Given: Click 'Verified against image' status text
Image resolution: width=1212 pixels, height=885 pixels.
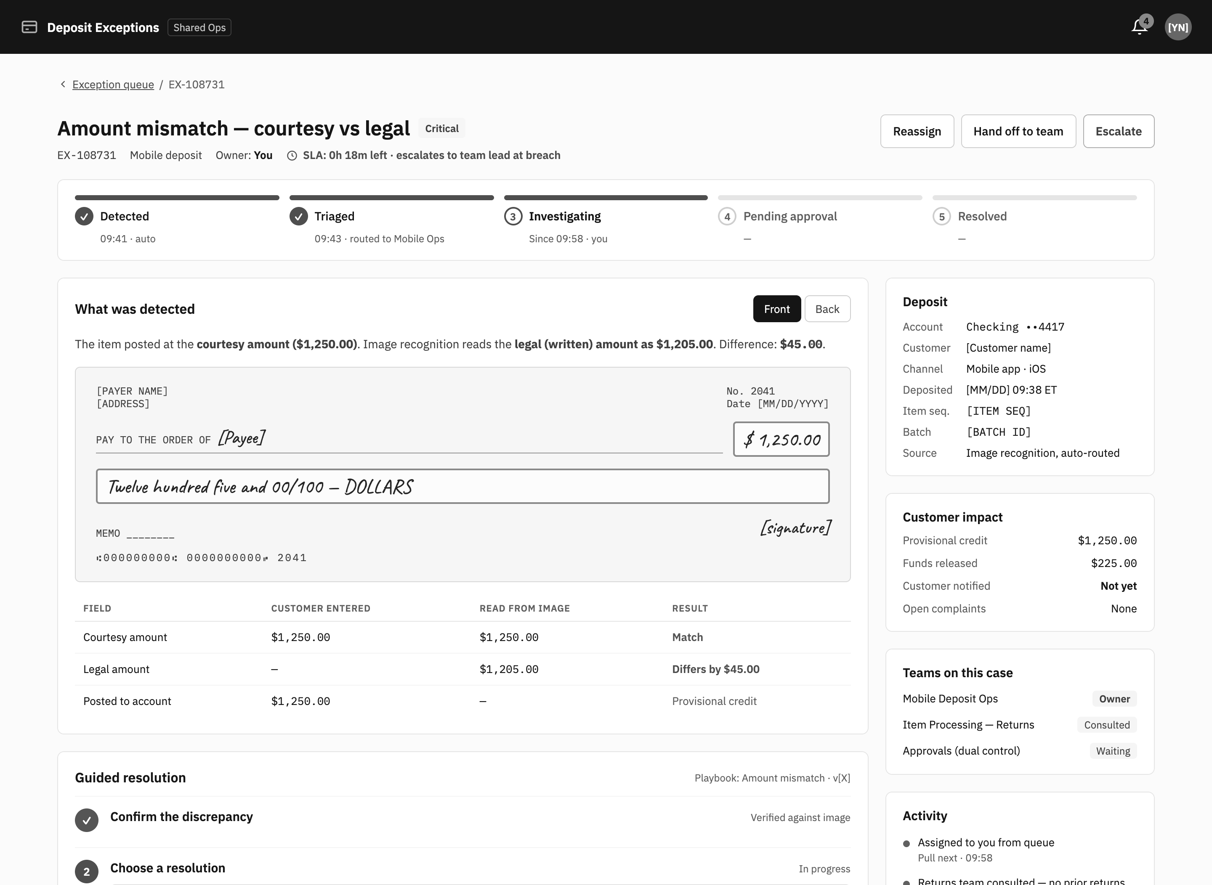Looking at the screenshot, I should [800, 818].
